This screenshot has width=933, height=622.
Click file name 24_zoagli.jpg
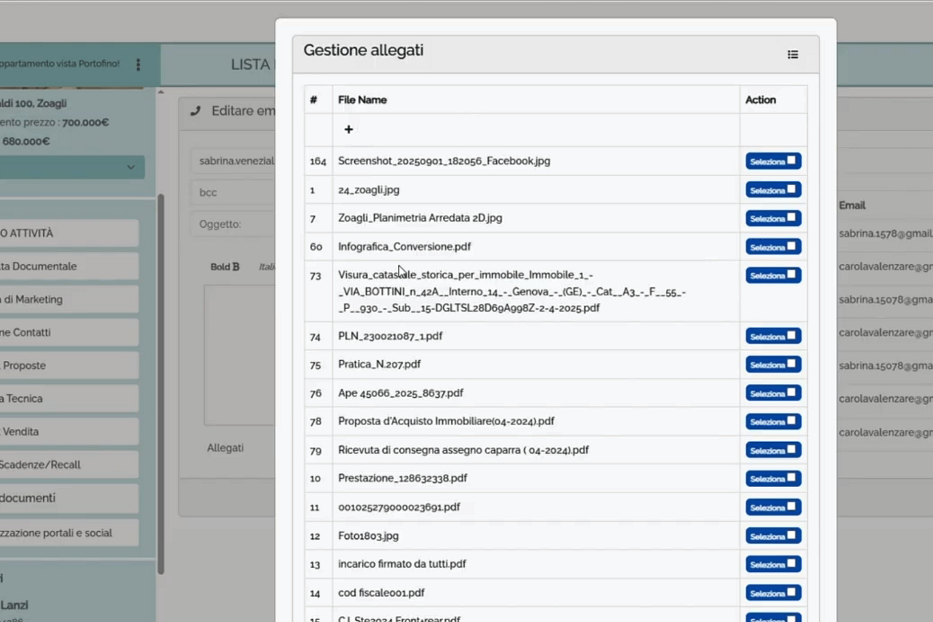369,190
